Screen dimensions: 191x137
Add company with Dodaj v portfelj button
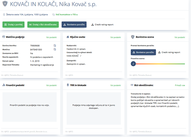coord(14,24)
